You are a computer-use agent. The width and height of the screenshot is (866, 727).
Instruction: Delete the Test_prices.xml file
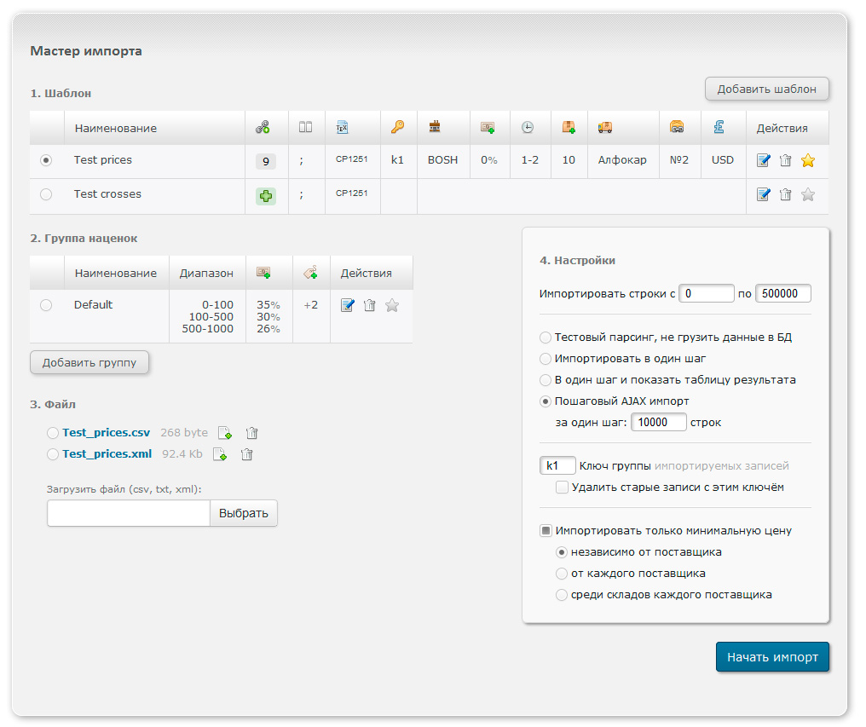247,454
